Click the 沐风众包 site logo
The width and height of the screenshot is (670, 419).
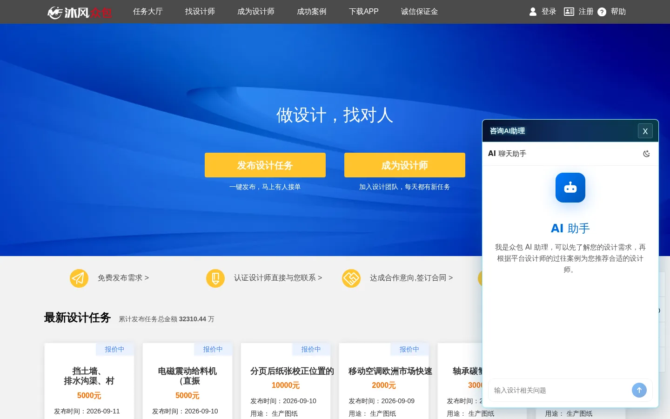[x=80, y=12]
